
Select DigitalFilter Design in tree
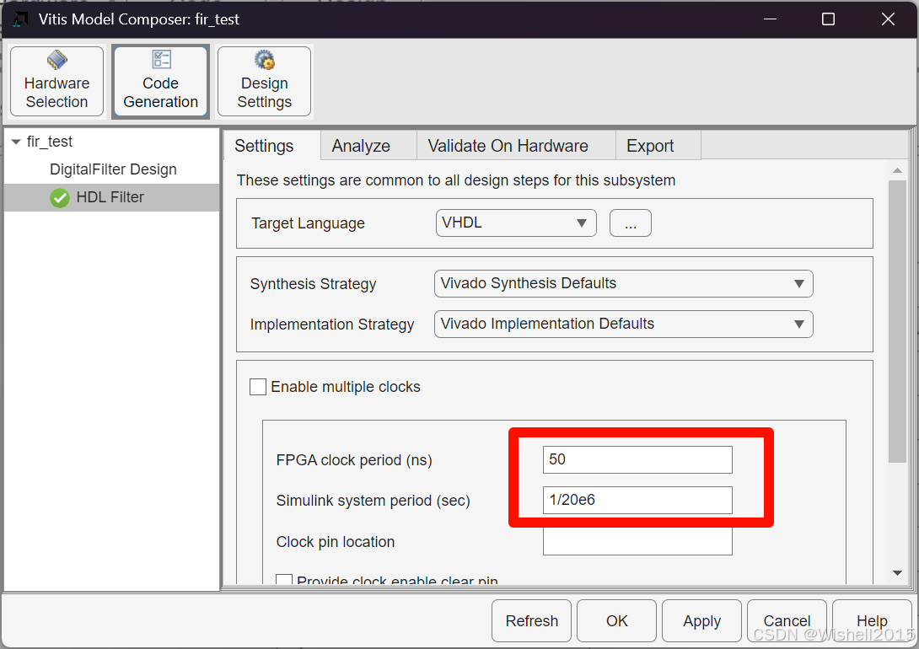113,169
